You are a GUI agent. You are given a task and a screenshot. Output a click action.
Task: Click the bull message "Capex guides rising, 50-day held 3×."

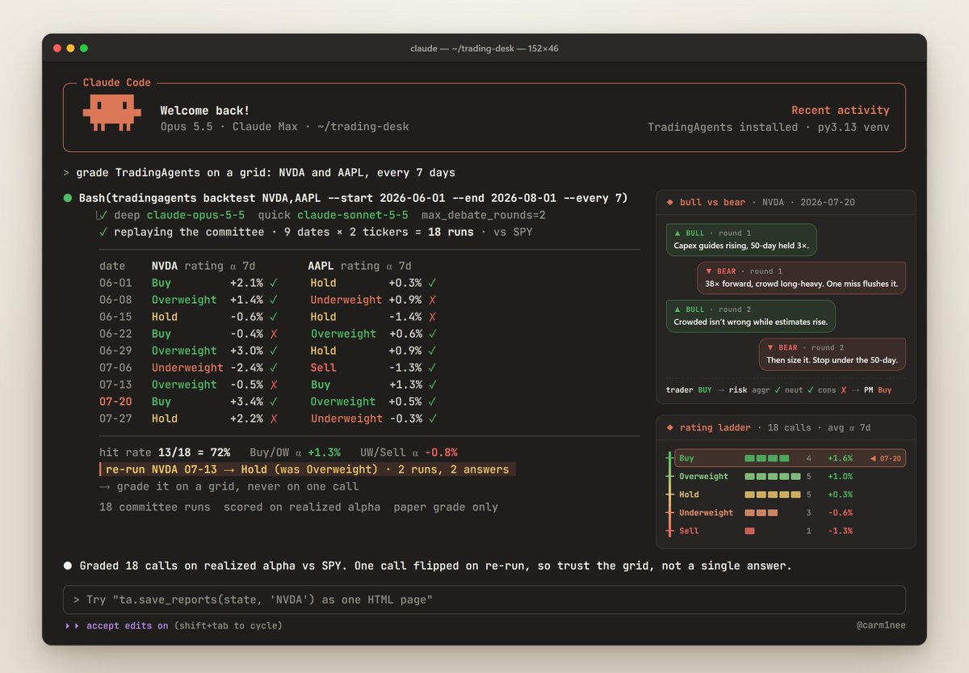(x=741, y=246)
